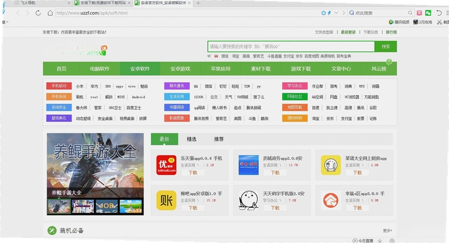
Task: Click the download arrow in status bar
Action: (x=380, y=241)
